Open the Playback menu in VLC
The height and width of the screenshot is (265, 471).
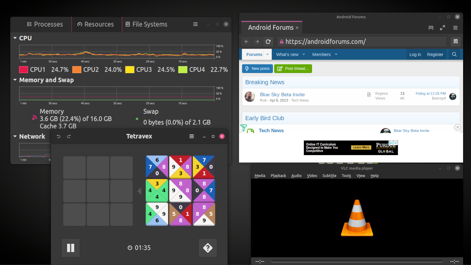(x=278, y=176)
